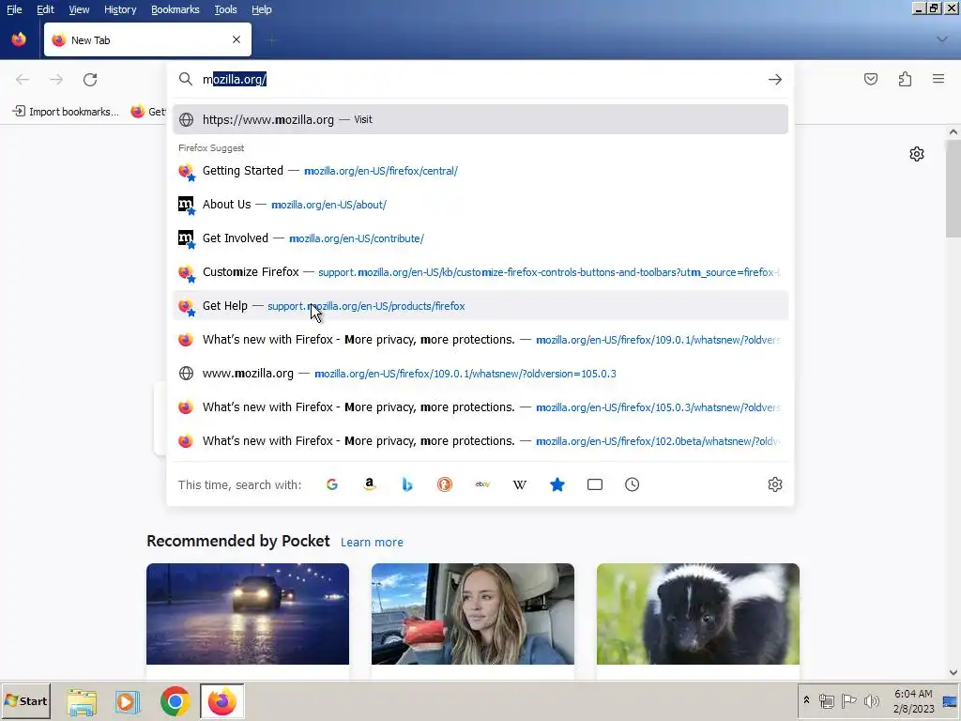Expand the List all tabs chevron
The width and height of the screenshot is (961, 721).
pyautogui.click(x=942, y=39)
